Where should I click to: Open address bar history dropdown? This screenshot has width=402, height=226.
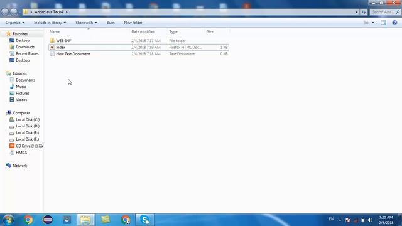coord(356,12)
